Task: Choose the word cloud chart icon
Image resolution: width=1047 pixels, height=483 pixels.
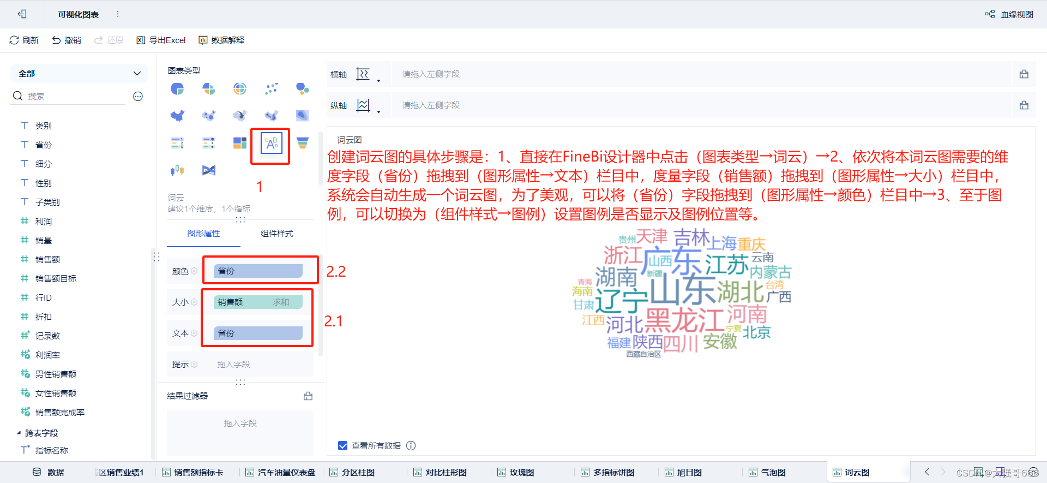Action: pyautogui.click(x=272, y=144)
